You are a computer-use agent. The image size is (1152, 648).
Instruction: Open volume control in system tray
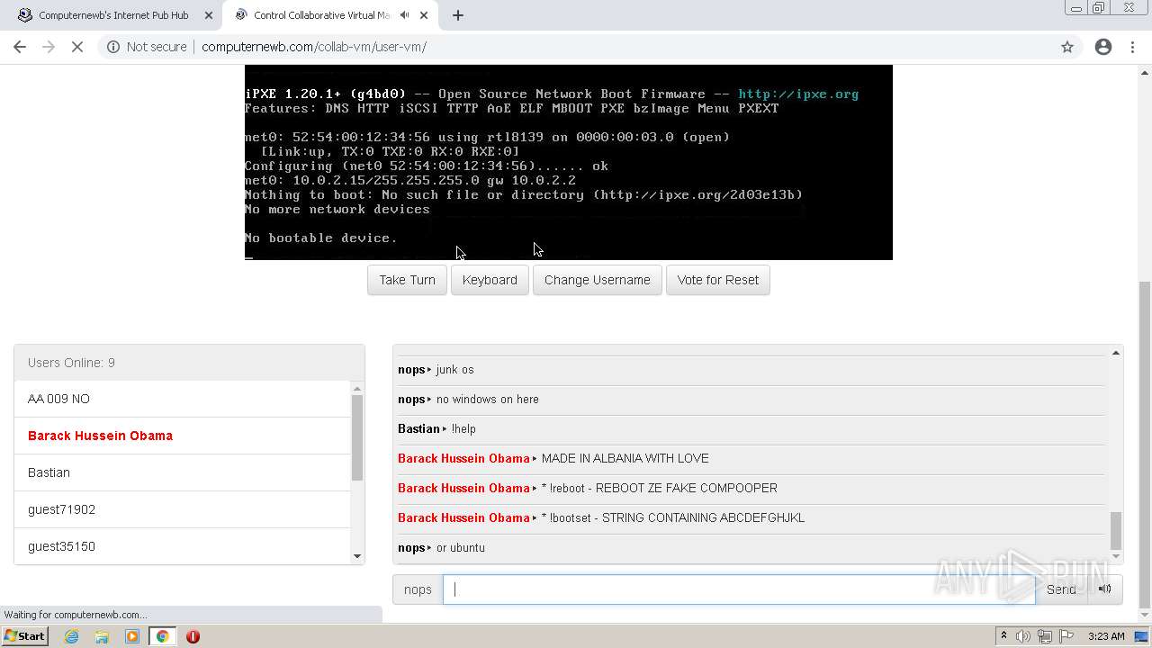[x=1023, y=636]
